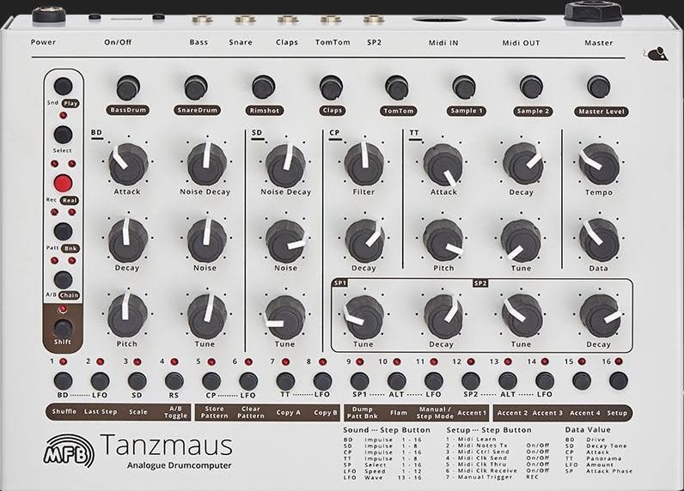Click the BD Pitch knob
Image resolution: width=684 pixels, height=491 pixels.
(127, 315)
